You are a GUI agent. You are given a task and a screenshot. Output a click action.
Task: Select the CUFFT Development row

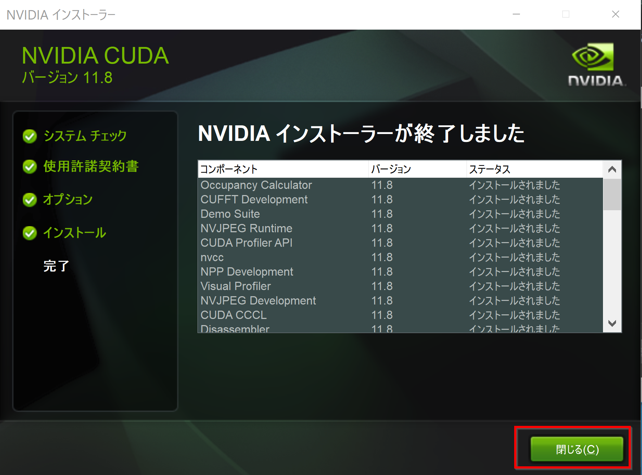[400, 199]
